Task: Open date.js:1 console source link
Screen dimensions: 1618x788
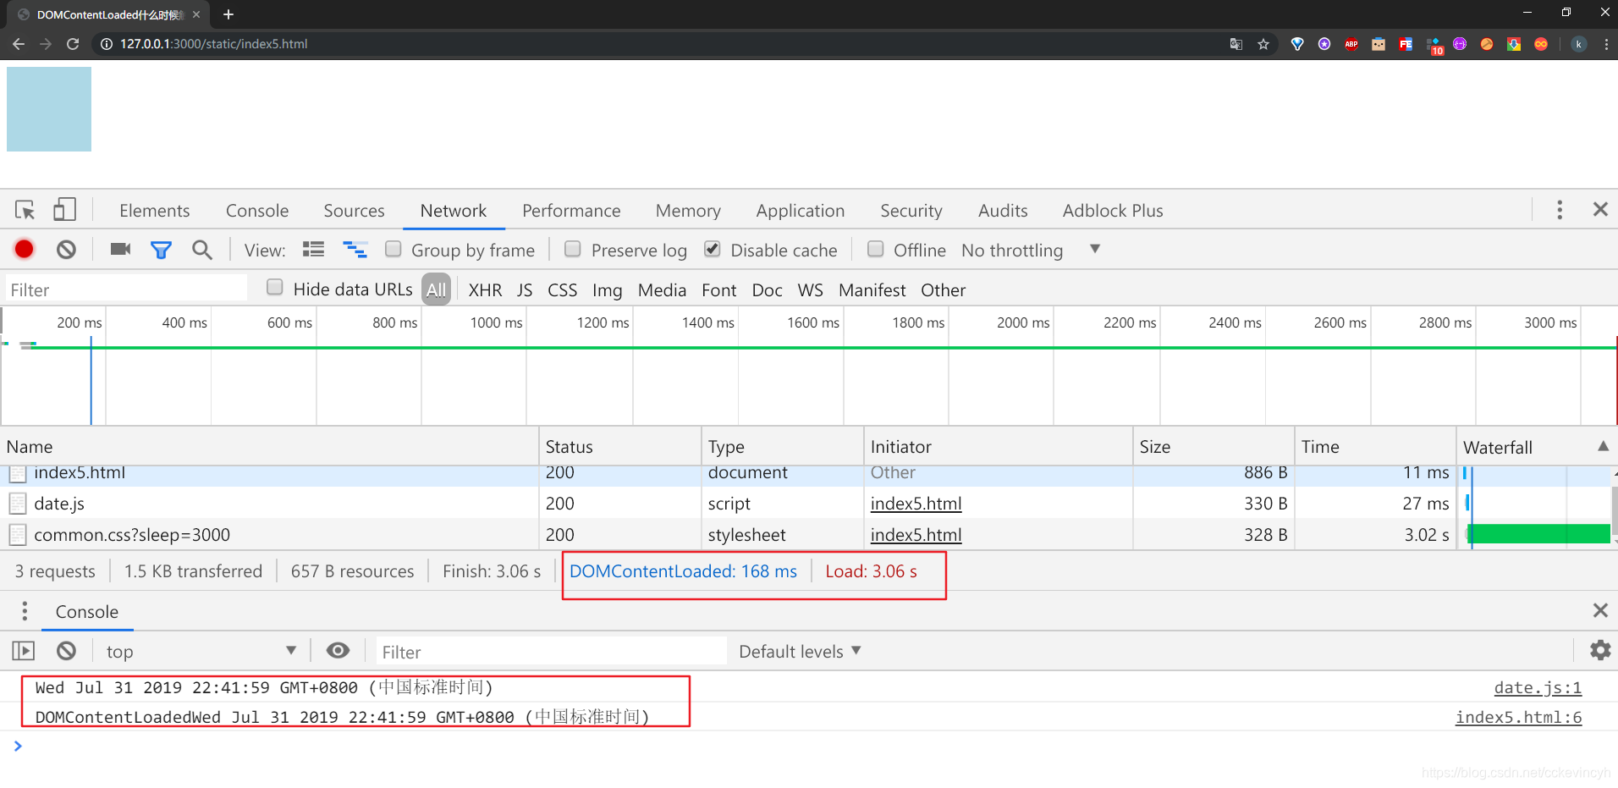Action: click(x=1538, y=687)
